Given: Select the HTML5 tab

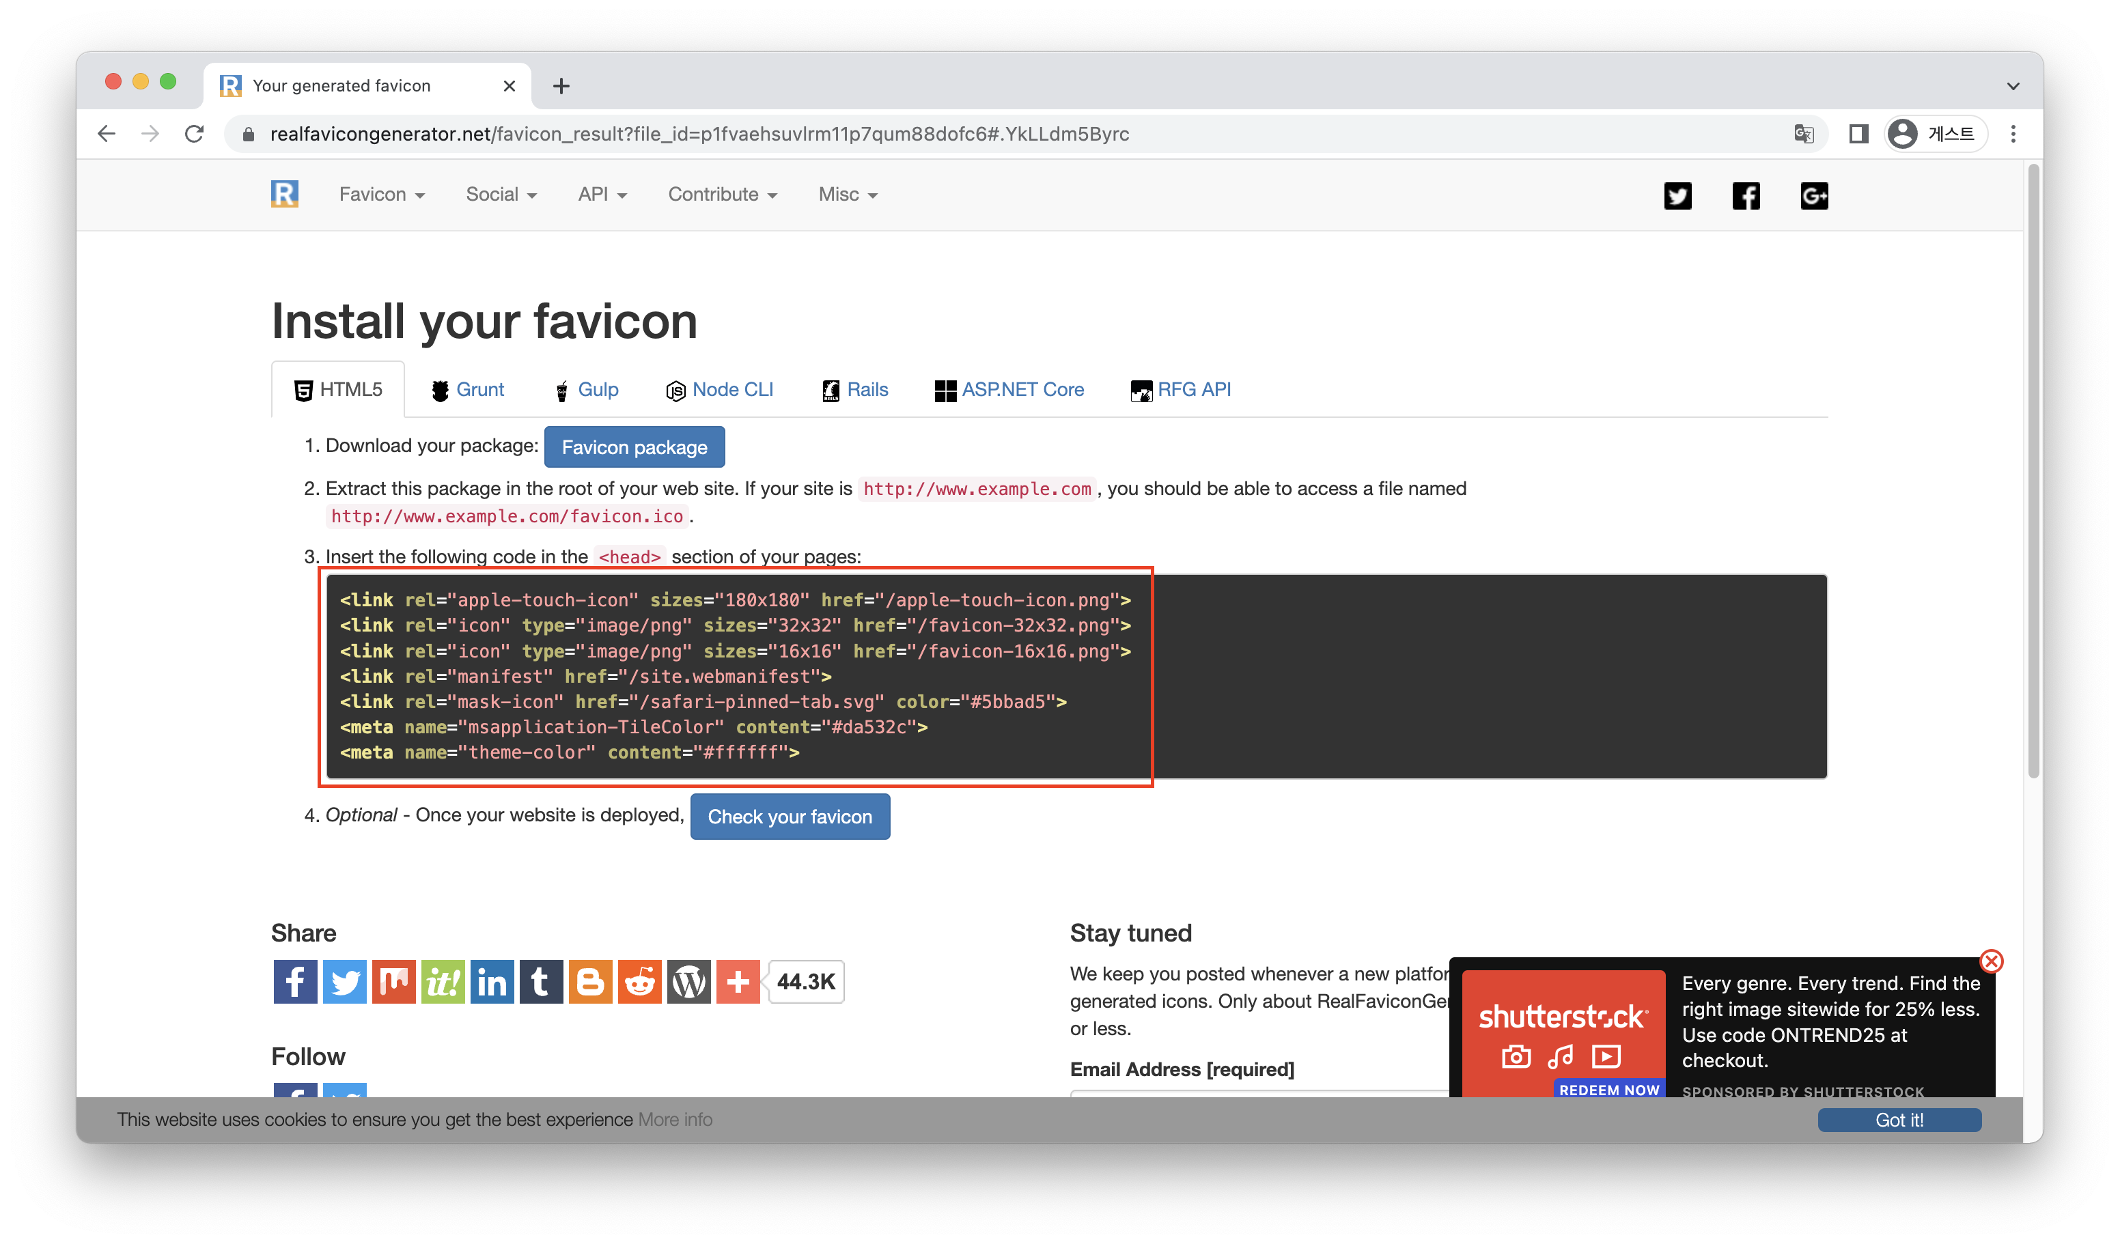Looking at the screenshot, I should (337, 389).
